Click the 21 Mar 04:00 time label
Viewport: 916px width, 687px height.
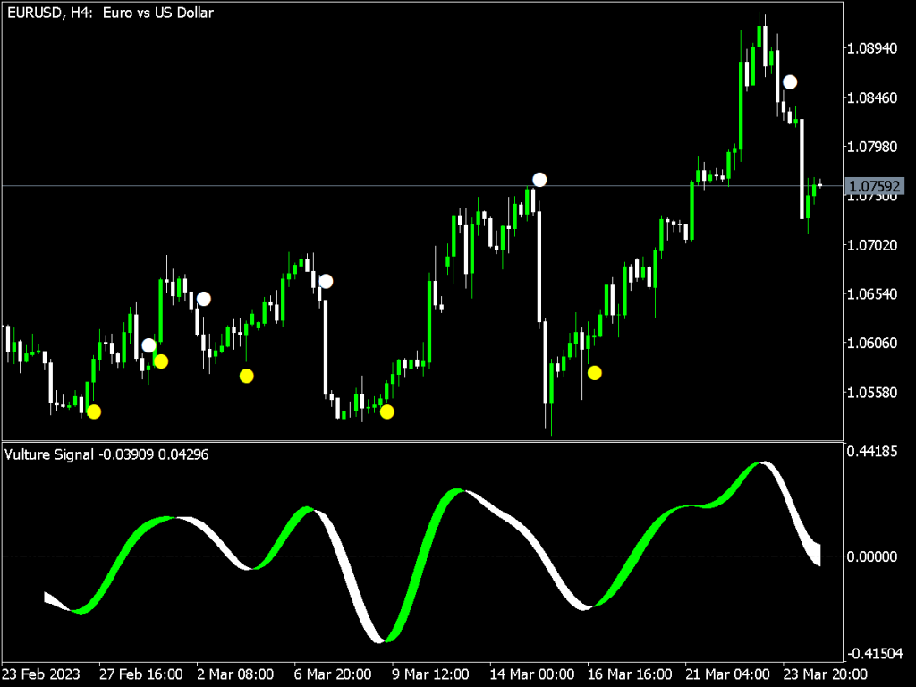[726, 674]
